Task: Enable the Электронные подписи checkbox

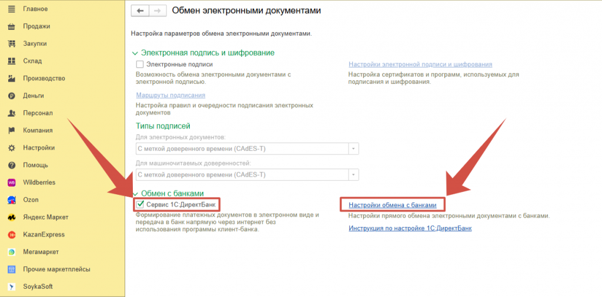Action: click(x=140, y=65)
